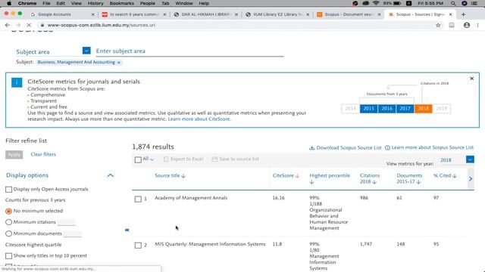Click the browser address bar URL
Image resolution: width=485 pixels, height=272 pixels.
click(102, 25)
